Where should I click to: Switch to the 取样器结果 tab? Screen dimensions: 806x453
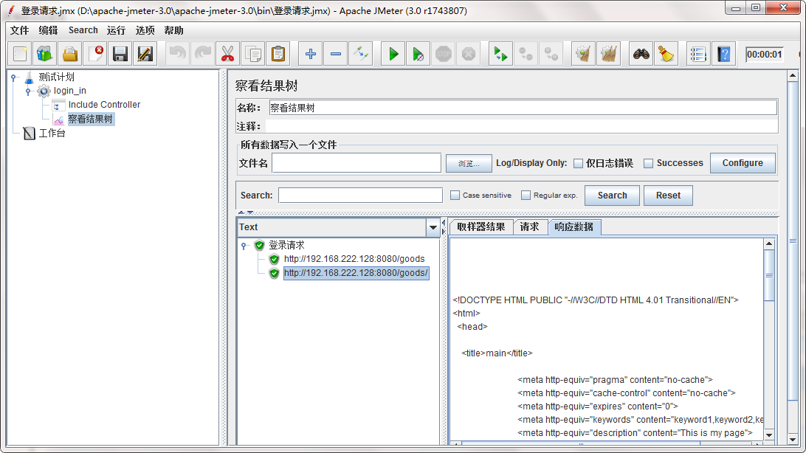click(481, 227)
